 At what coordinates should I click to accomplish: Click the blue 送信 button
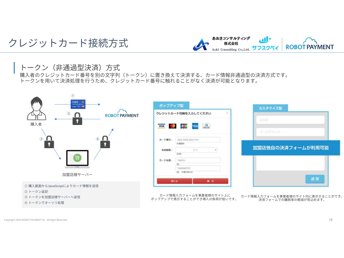tap(315, 179)
